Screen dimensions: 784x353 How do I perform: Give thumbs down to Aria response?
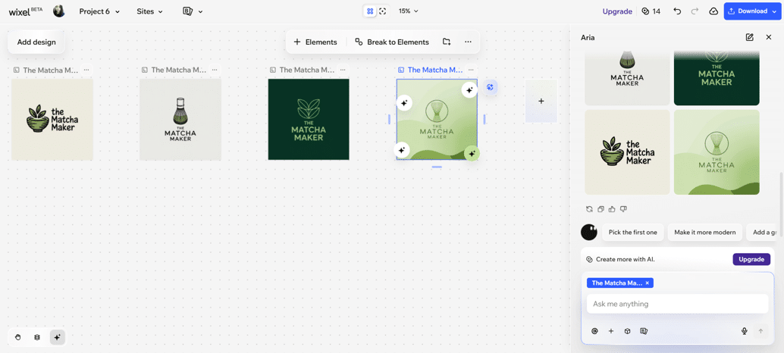click(623, 209)
